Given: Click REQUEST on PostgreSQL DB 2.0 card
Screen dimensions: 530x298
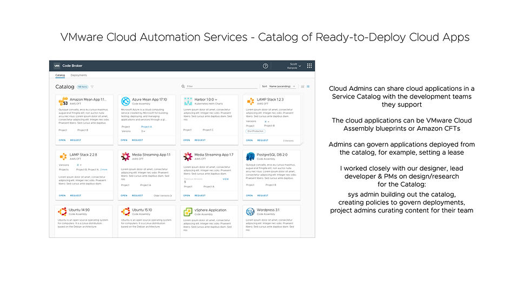Looking at the screenshot, I should point(263,196).
